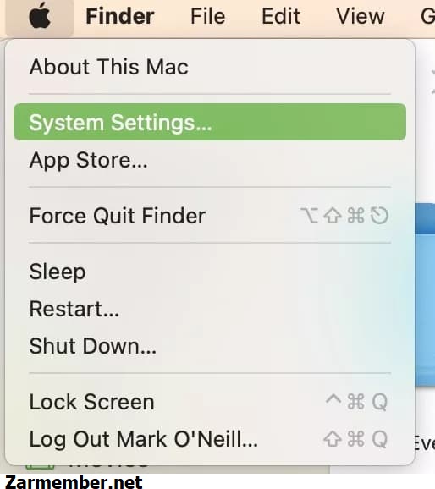Click the Lock Screen shortcut glyphs
The height and width of the screenshot is (489, 435).
[x=356, y=402]
